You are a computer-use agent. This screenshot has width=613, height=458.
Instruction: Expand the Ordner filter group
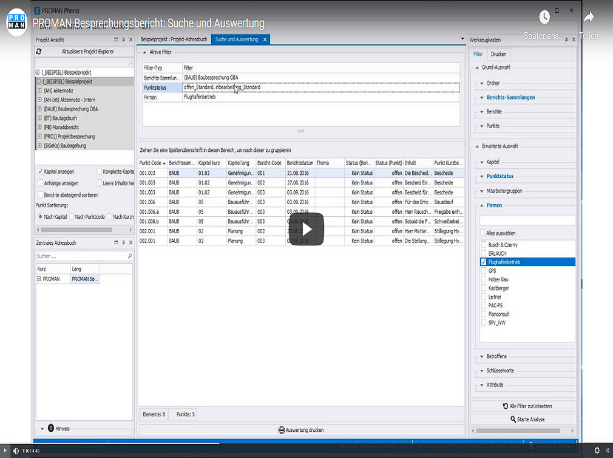click(482, 83)
